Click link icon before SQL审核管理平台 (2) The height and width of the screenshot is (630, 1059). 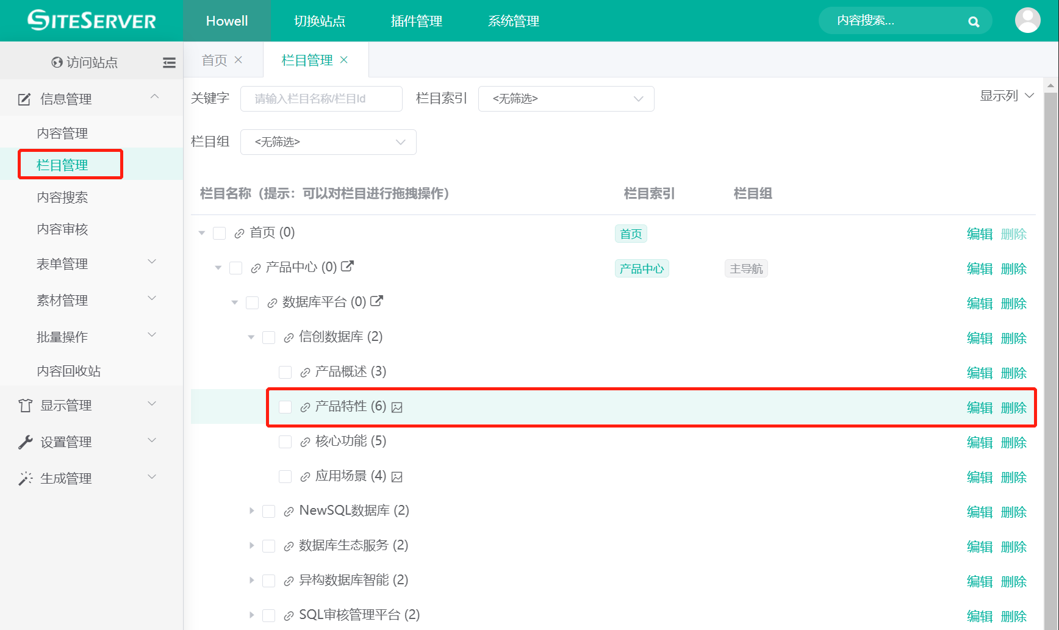click(289, 616)
